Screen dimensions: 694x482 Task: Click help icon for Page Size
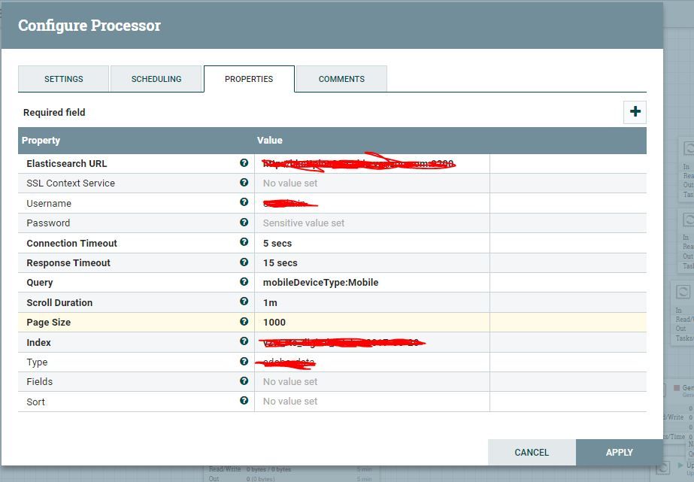[244, 322]
